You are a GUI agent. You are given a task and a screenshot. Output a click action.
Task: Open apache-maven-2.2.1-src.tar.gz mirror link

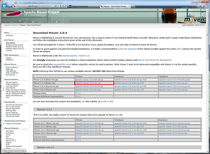click(x=90, y=130)
